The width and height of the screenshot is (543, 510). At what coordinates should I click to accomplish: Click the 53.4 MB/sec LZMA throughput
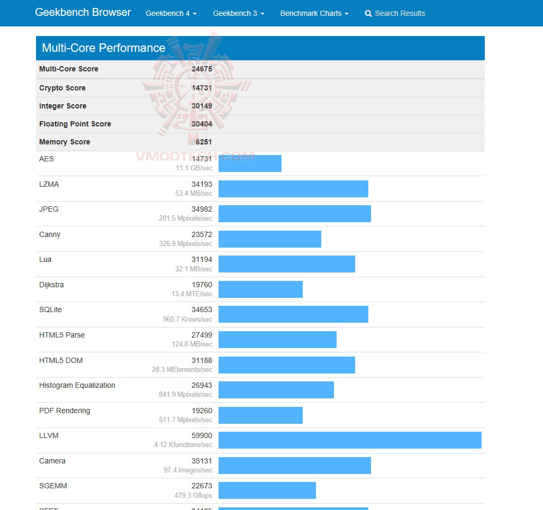tap(194, 193)
